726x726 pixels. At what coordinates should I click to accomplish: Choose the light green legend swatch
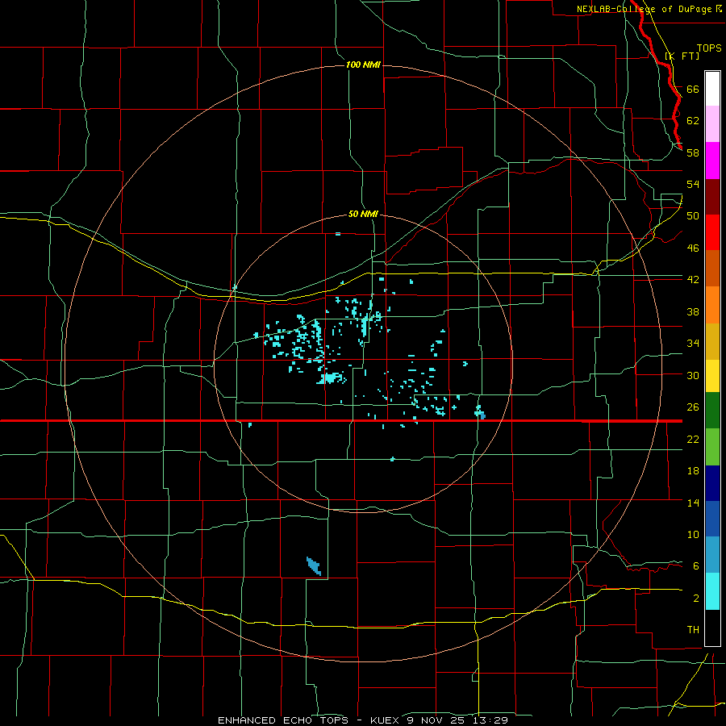712,447
